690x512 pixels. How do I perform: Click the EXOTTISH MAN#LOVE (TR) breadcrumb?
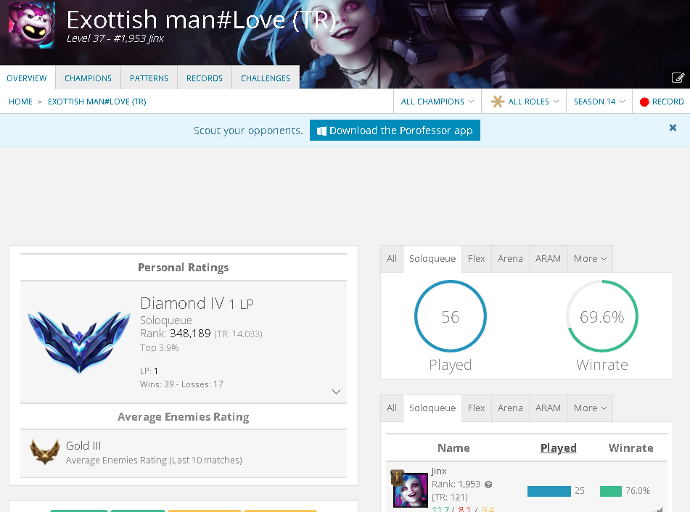pyautogui.click(x=96, y=102)
